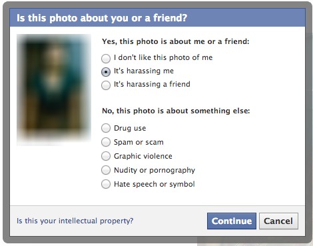Mark the photo as Drug use
313x246 pixels.
(106, 128)
